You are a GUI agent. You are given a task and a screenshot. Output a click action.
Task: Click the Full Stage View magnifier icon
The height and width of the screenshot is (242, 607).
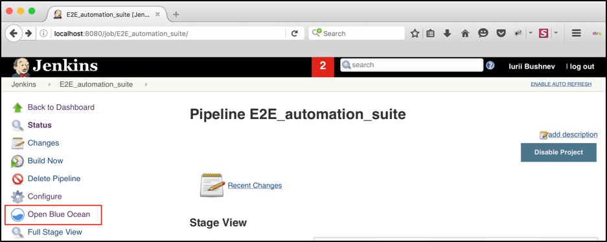point(17,232)
